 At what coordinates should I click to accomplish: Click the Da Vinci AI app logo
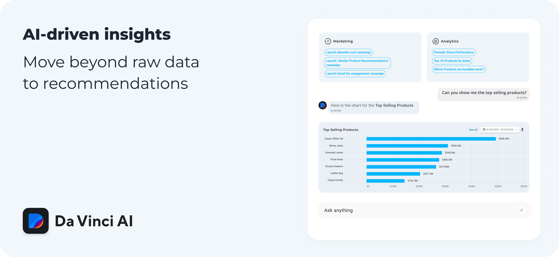[36, 221]
